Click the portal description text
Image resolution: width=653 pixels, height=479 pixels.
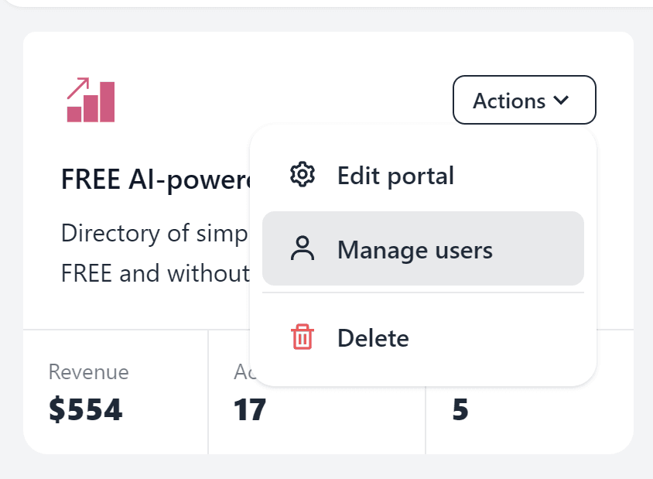pos(155,253)
